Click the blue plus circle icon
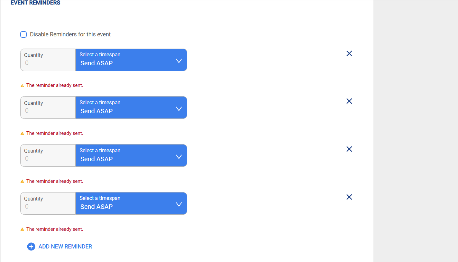Screen dimensions: 458x262 pos(31,247)
